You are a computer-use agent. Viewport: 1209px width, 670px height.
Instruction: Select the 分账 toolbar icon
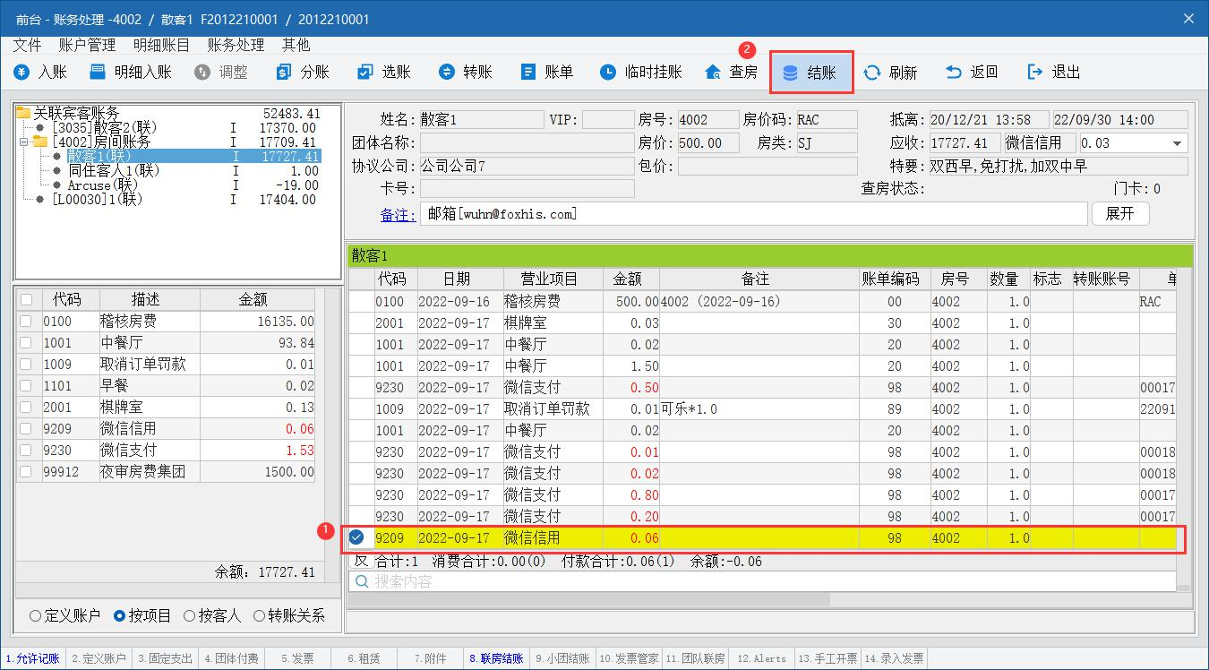click(283, 73)
